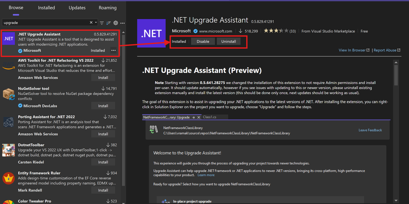Click the AWS Toolkit for .NET Refactoring icon

(x=9, y=66)
